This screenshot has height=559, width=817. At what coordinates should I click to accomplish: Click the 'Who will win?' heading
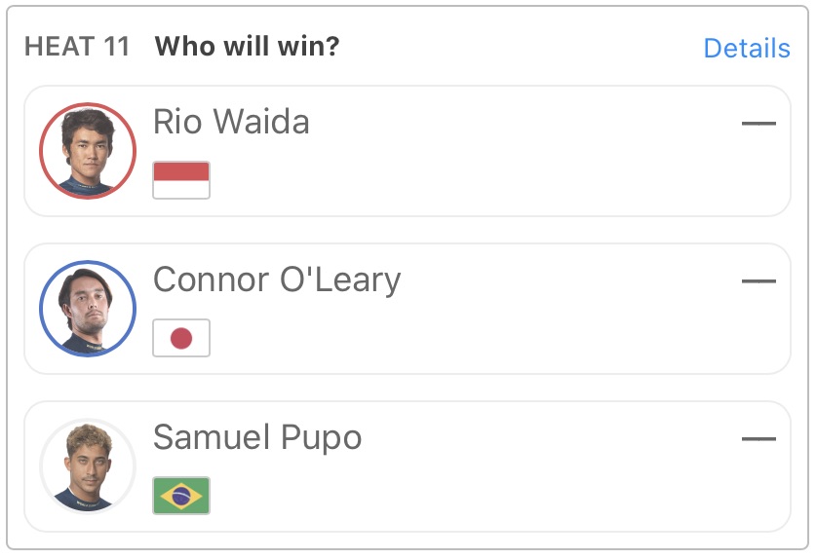coord(247,47)
